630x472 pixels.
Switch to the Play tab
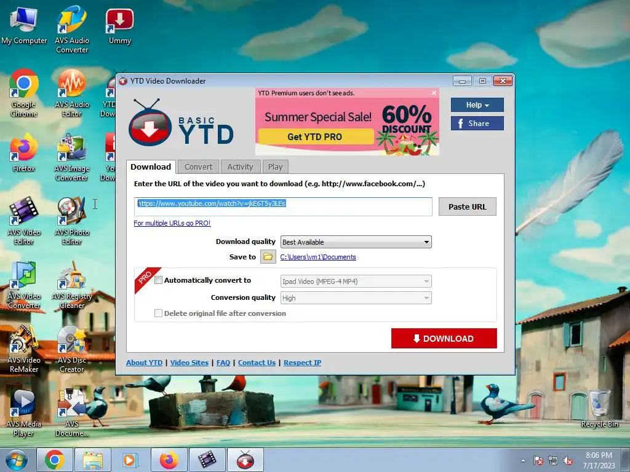(x=275, y=167)
